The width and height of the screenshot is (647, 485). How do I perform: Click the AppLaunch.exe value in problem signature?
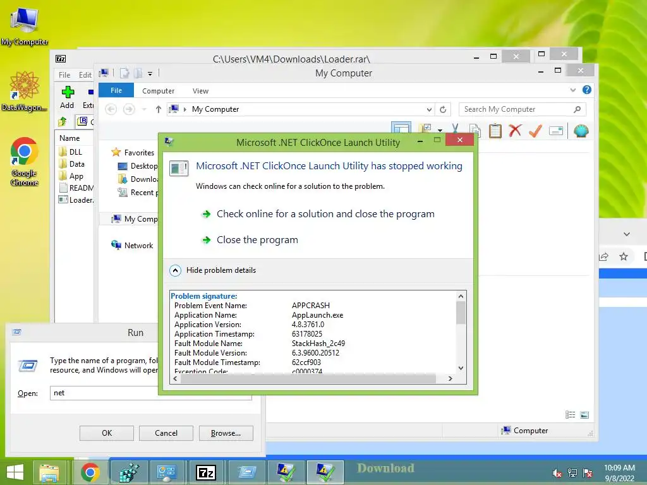pos(317,315)
